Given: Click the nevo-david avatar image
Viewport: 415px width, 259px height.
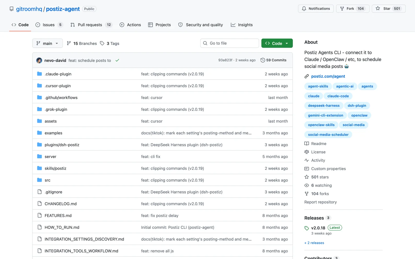Looking at the screenshot, I should (39, 60).
